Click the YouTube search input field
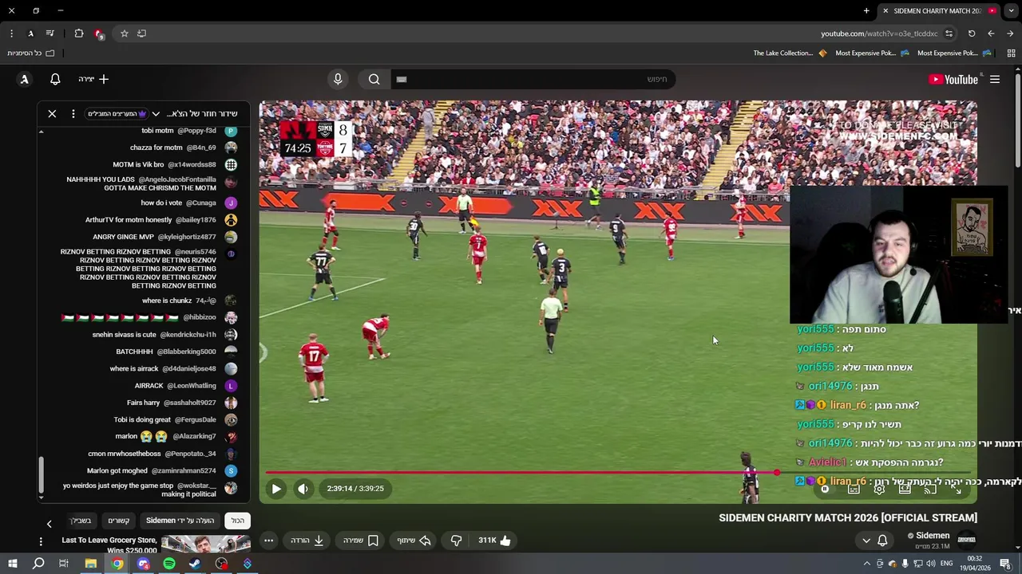Viewport: 1022px width, 574px height. click(532, 79)
